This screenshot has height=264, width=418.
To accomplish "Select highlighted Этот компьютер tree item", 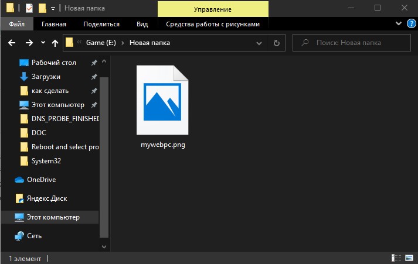I will [x=50, y=217].
